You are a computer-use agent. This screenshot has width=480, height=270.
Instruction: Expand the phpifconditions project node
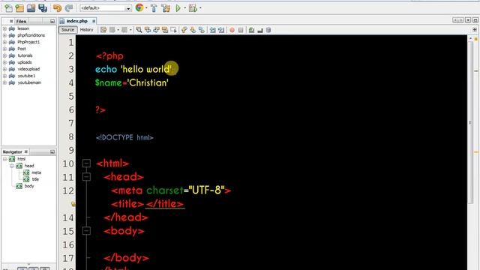point(4,35)
